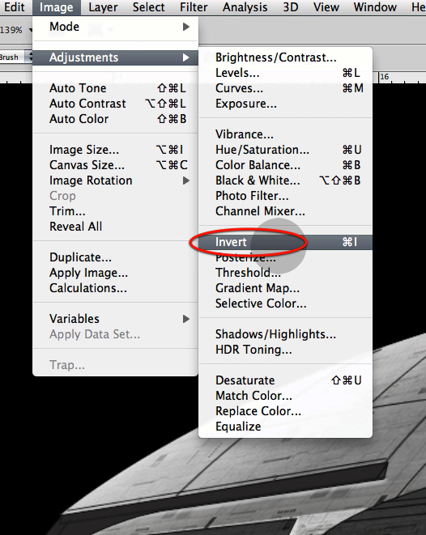Open the Layer menu

point(103,7)
